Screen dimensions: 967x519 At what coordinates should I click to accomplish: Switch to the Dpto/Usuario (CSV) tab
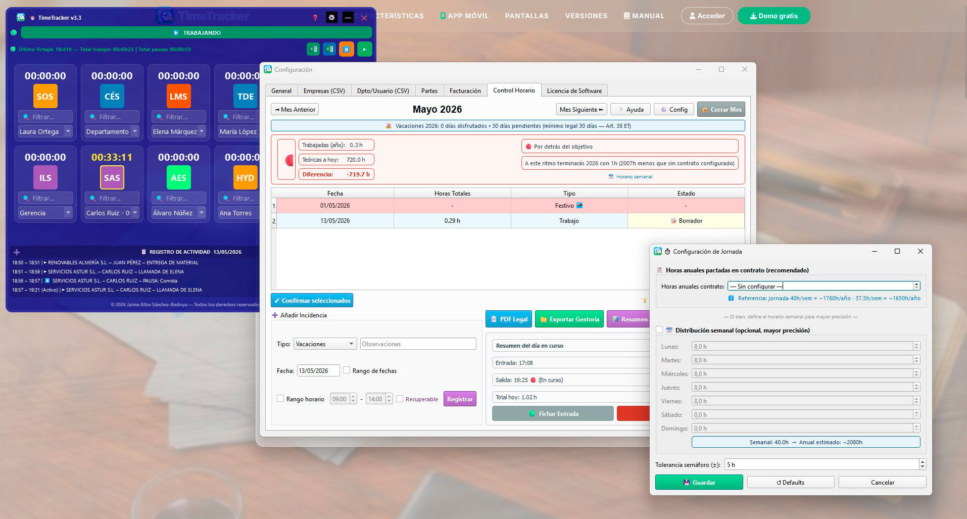coord(383,90)
